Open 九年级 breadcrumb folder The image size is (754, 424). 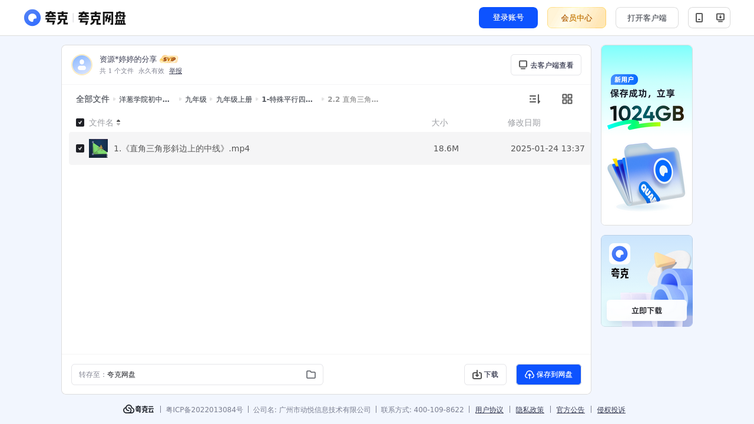tap(196, 100)
